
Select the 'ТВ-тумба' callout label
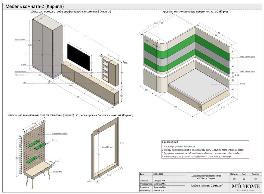coord(23,65)
